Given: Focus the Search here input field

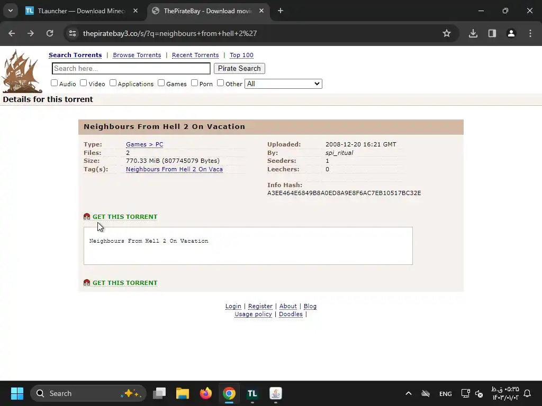Looking at the screenshot, I should coord(131,68).
